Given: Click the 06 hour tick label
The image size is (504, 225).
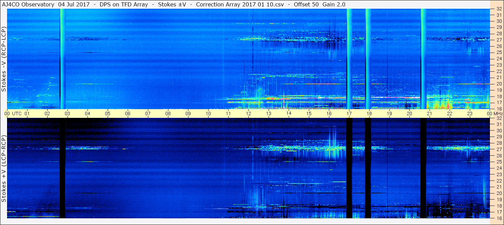Looking at the screenshot, I should [128, 114].
